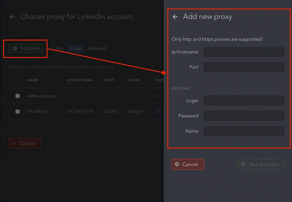The height and width of the screenshot is (202, 292).
Task: Click the Port input field
Action: click(x=244, y=67)
